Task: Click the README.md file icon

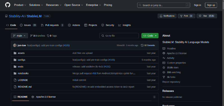Action: tap(15, 87)
